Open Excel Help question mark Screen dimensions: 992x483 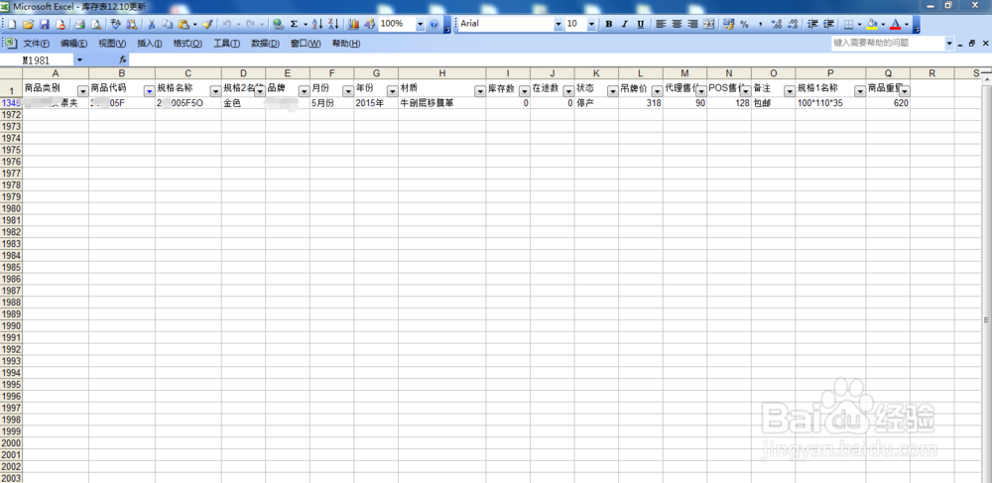click(x=434, y=24)
